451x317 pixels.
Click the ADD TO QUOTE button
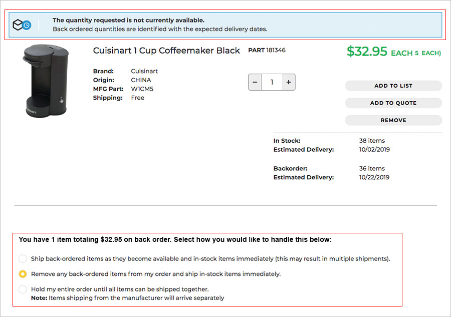(393, 103)
